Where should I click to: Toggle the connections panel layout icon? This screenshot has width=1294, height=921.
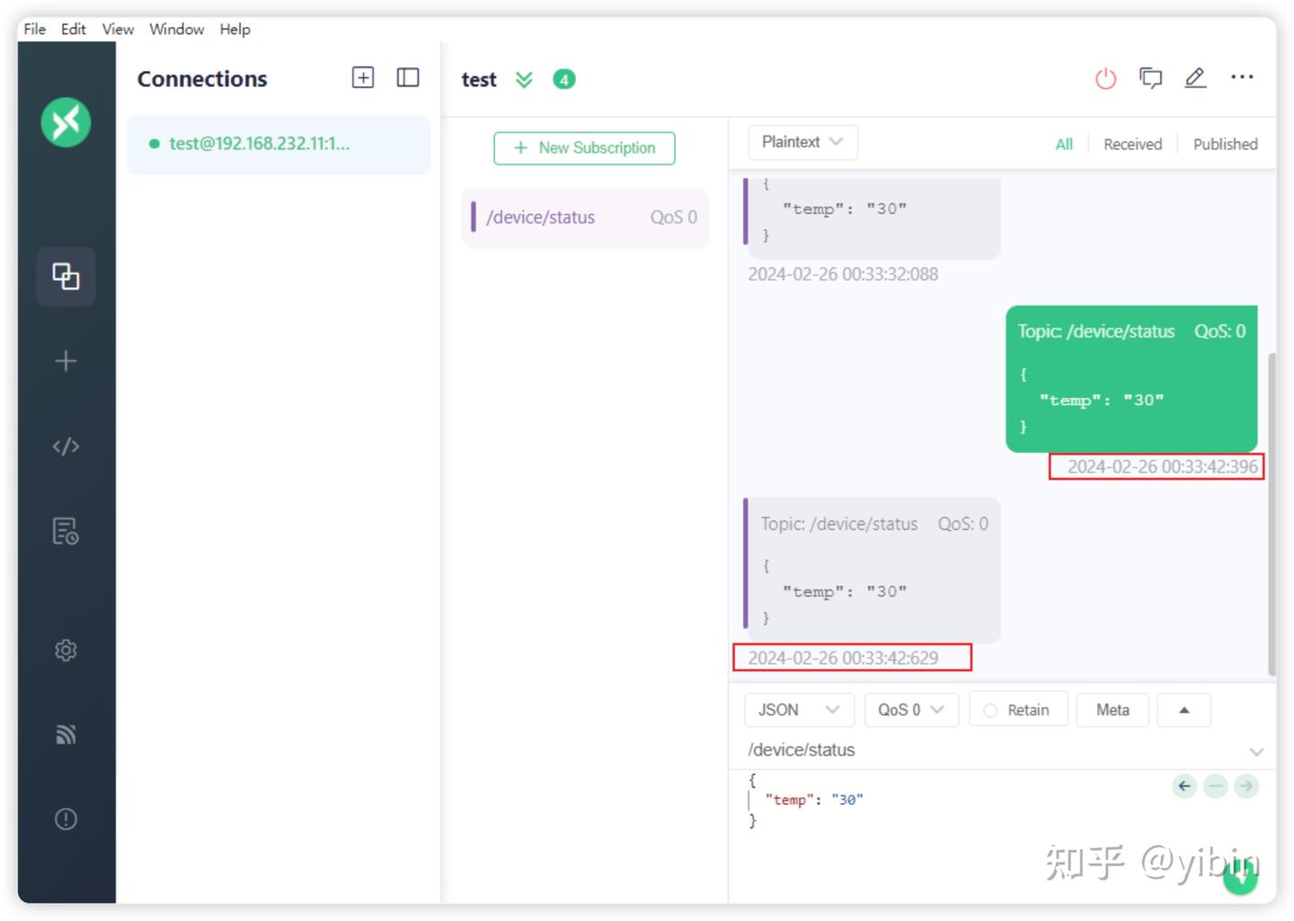coord(408,77)
